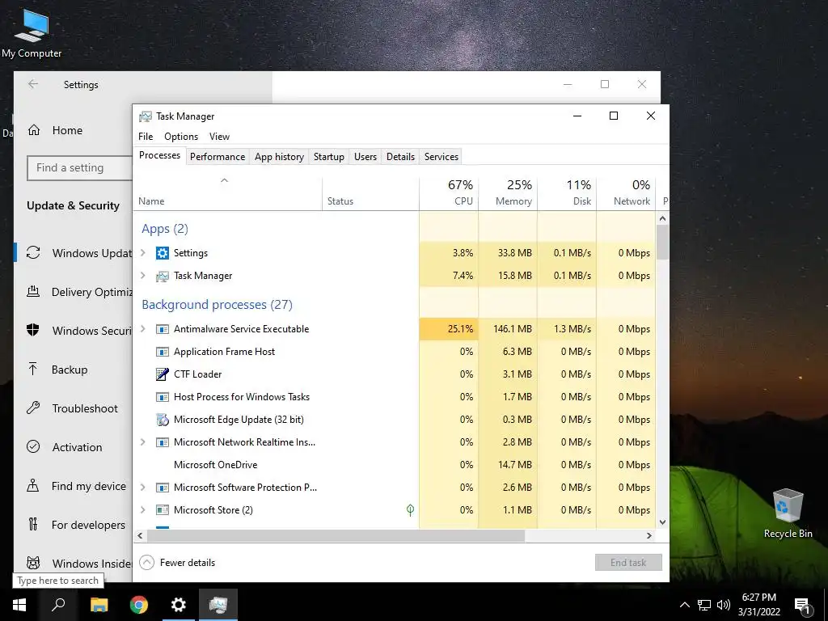828x621 pixels.
Task: Click the Windows Insider cat icon in Settings
Action: (x=33, y=563)
